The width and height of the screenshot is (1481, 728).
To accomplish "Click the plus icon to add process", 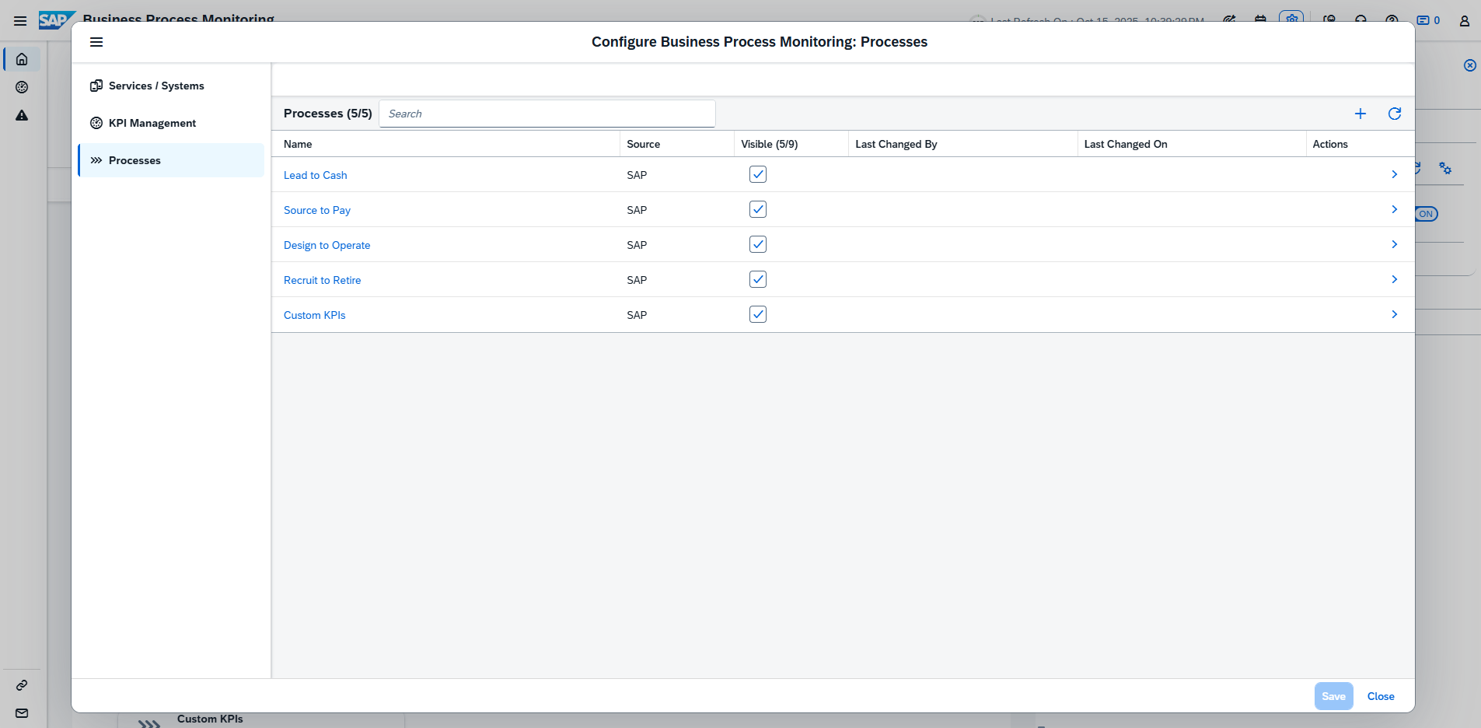I will tap(1360, 114).
